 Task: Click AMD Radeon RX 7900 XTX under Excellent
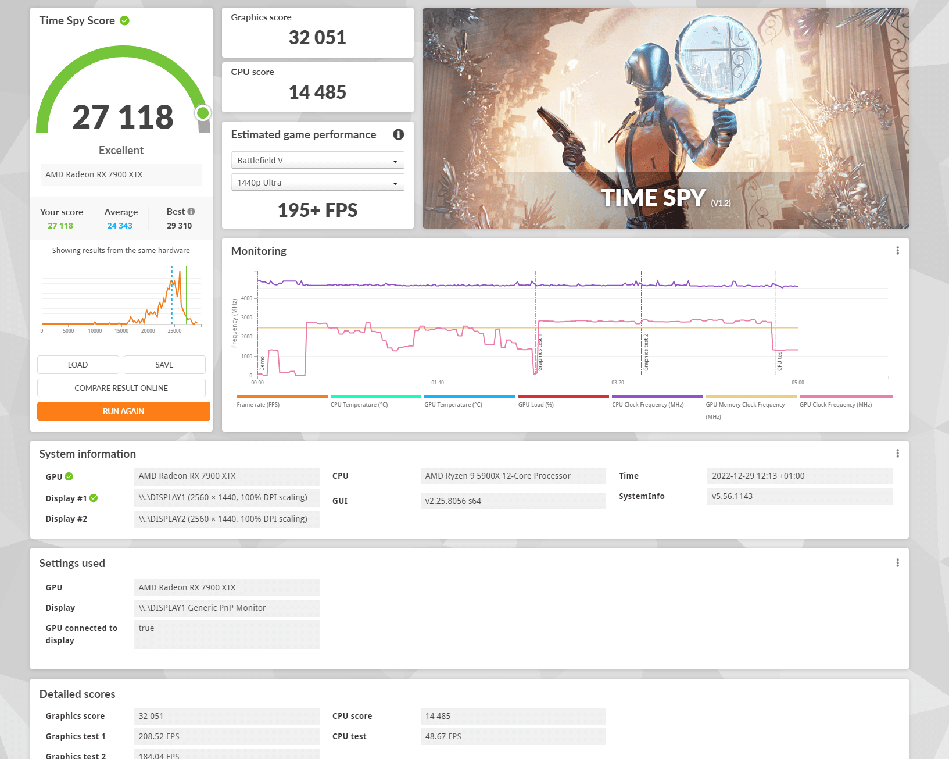point(121,174)
